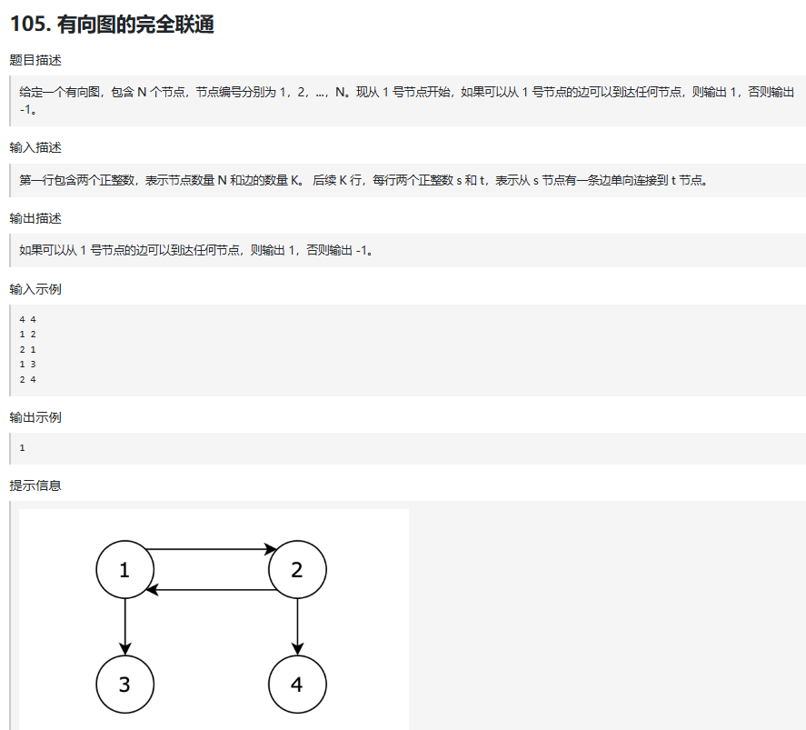
Task: Click the sample input line '1 2'
Action: tap(28, 335)
